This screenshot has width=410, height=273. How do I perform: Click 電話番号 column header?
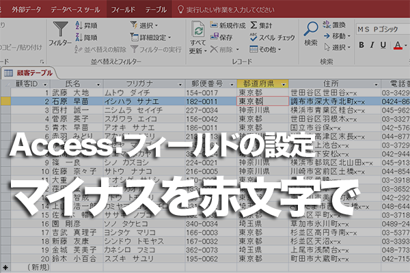coord(396,84)
